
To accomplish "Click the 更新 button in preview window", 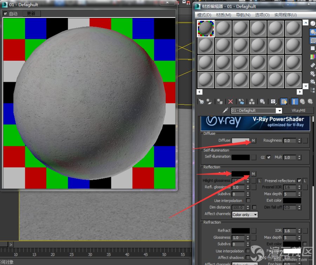I will (x=31, y=14).
